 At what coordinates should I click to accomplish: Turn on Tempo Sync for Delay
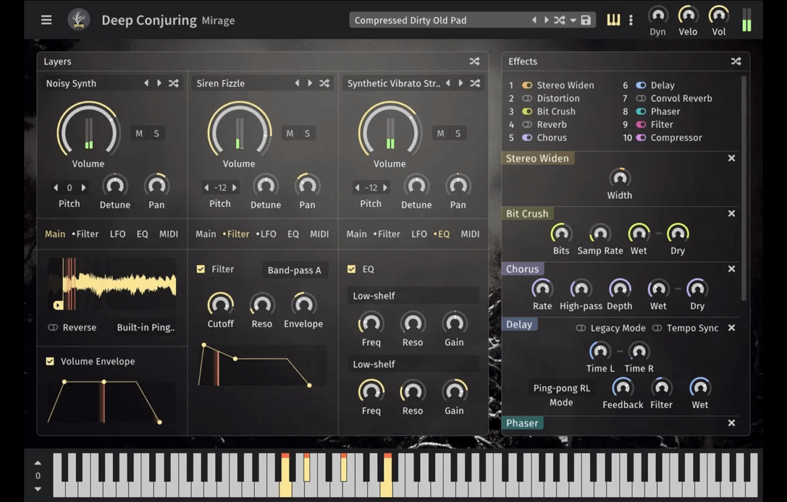coord(657,328)
